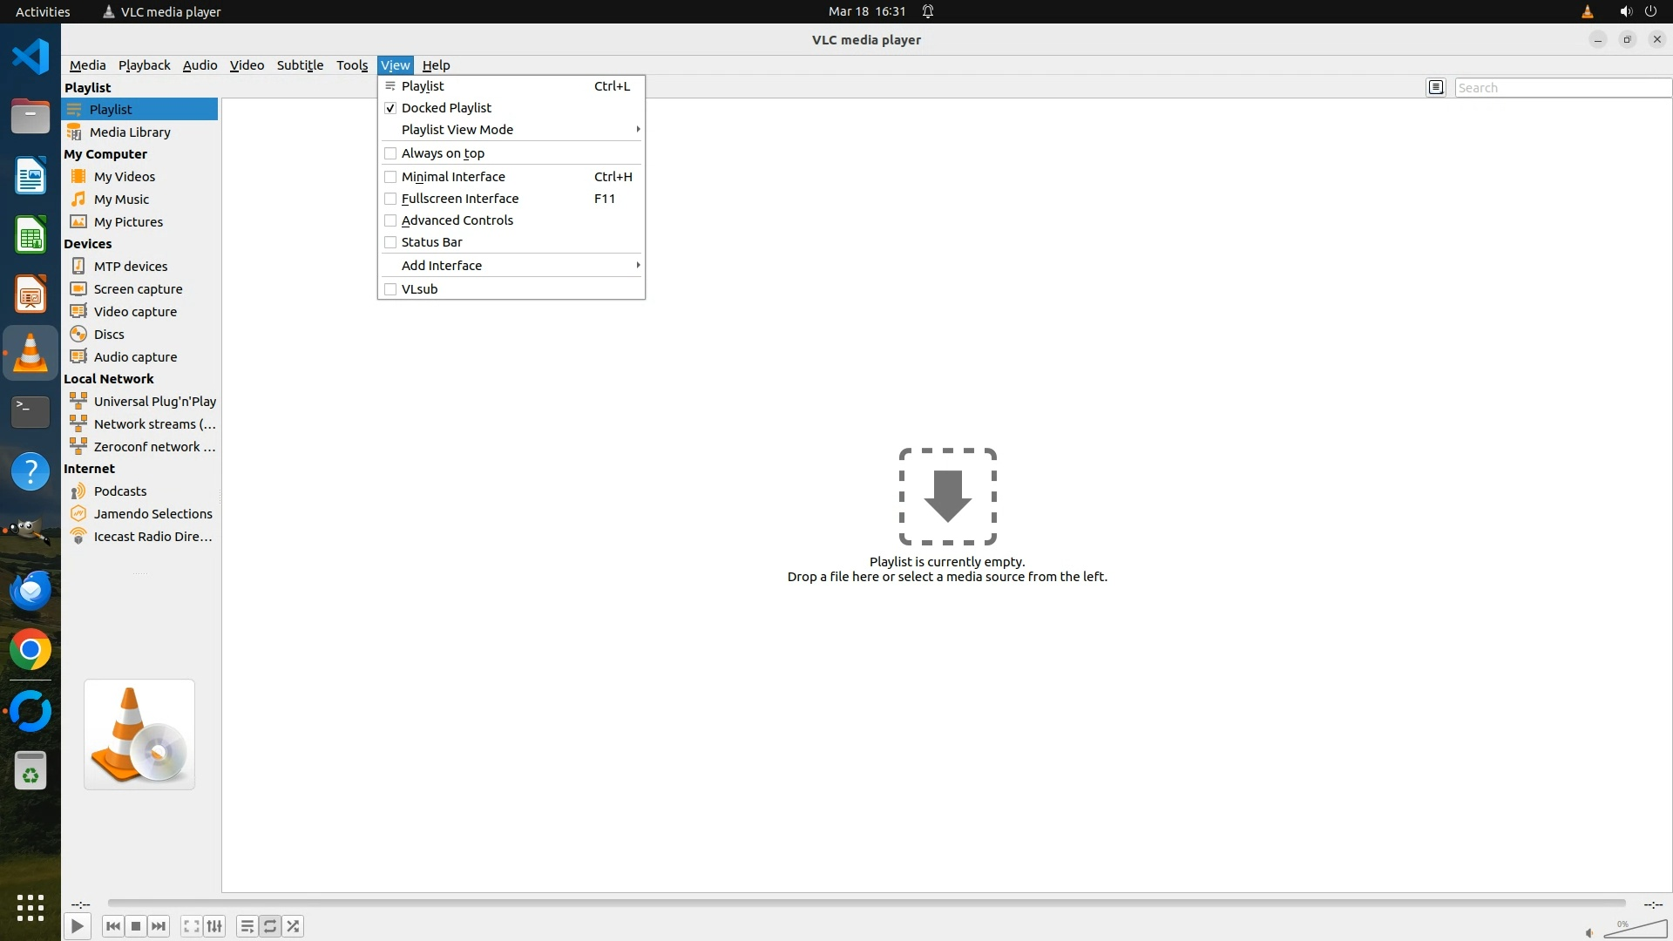Adjust the volume slider

pos(1636,929)
